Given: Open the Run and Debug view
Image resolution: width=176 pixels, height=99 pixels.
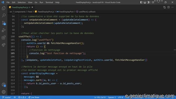Looking at the screenshot, I should pyautogui.click(x=4, y=30).
